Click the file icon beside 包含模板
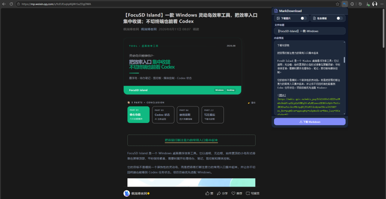The height and width of the screenshot is (199, 386). coord(314,18)
